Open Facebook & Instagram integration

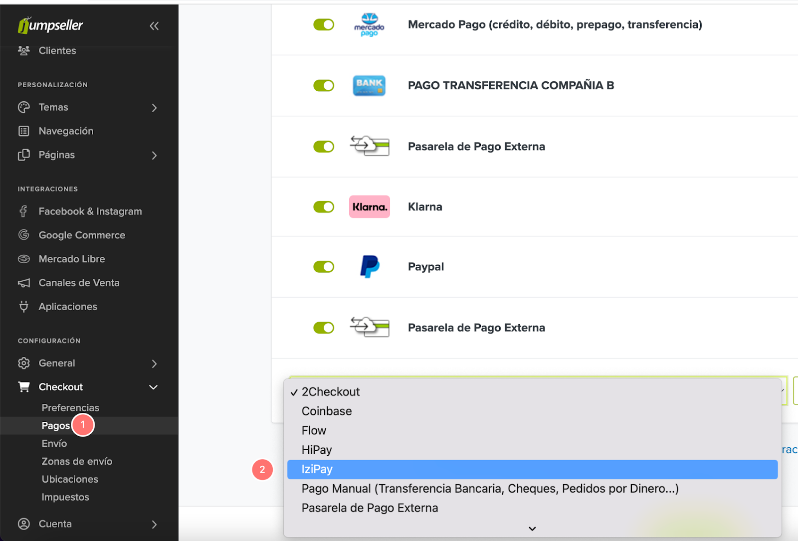tap(90, 211)
